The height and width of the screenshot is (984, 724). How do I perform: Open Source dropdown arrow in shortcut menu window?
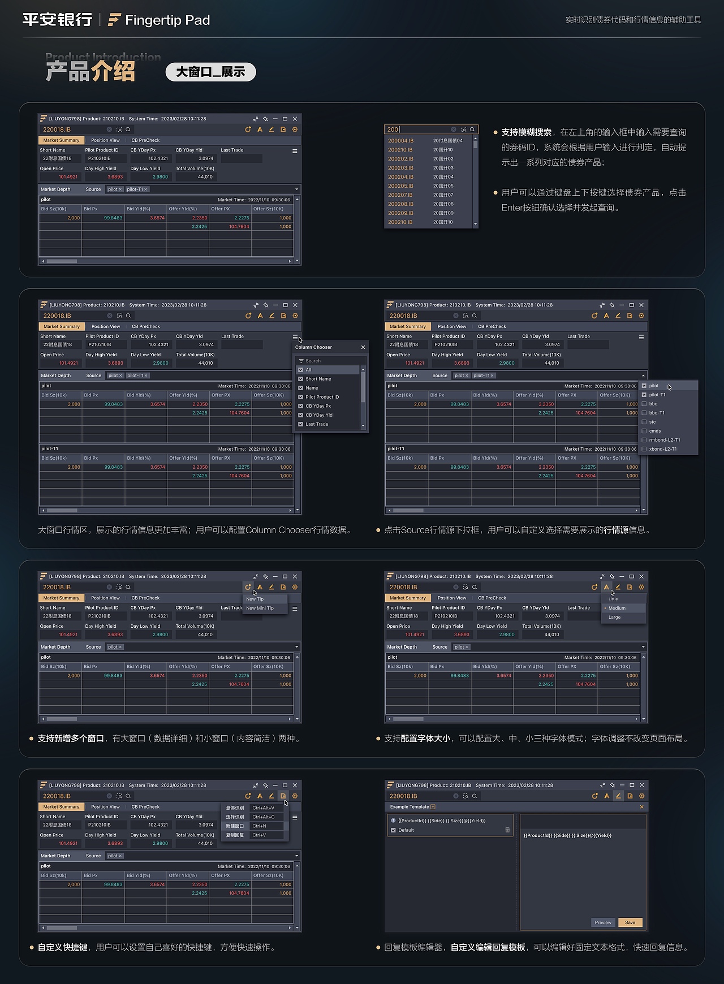click(296, 856)
